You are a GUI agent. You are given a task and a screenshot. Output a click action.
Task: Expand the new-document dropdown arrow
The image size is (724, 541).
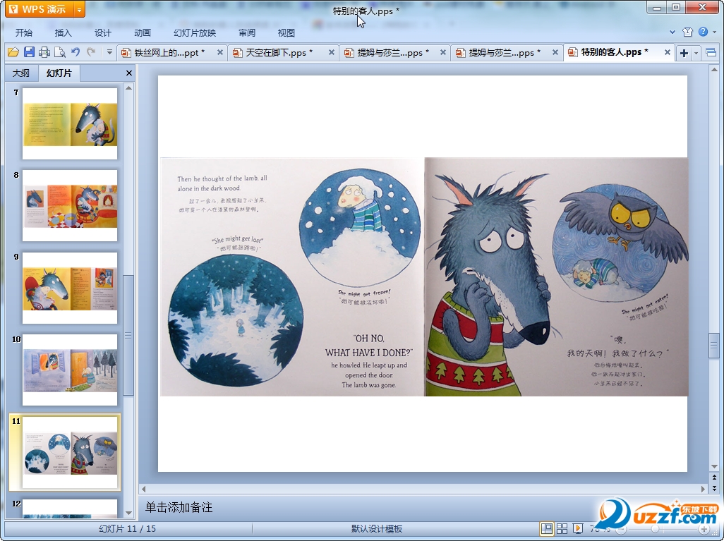[x=696, y=53]
